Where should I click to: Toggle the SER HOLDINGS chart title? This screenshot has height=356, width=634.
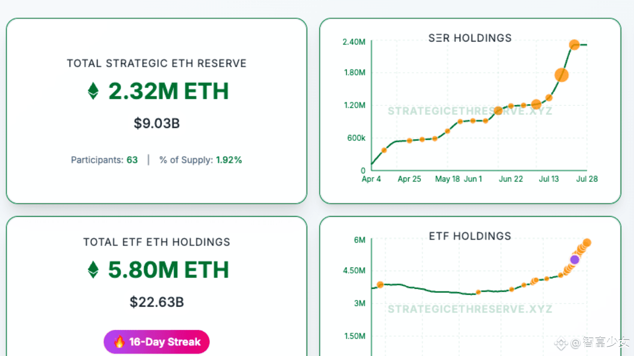(x=470, y=38)
